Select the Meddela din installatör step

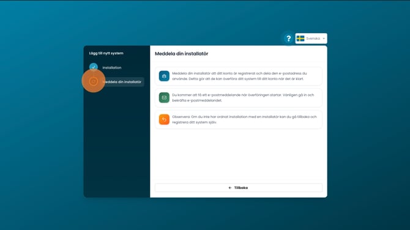(x=122, y=82)
